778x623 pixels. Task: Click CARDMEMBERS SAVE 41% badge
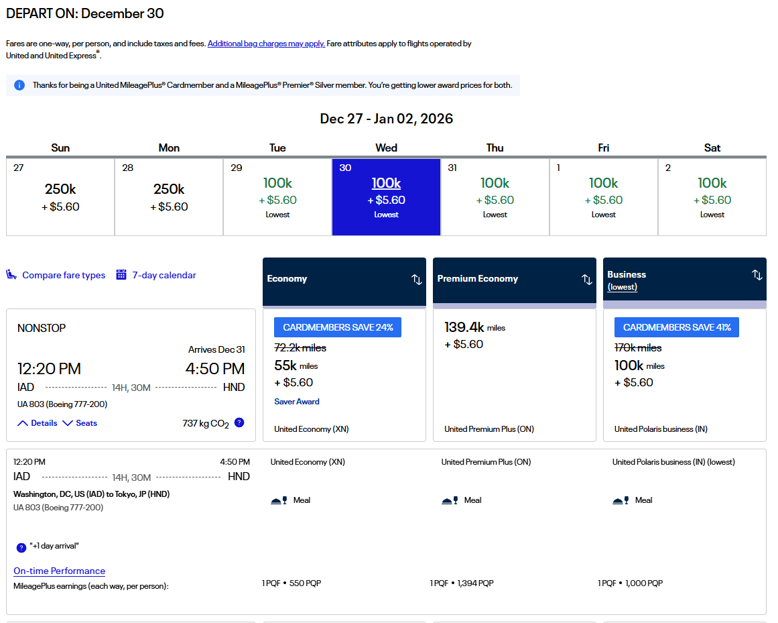[677, 328]
